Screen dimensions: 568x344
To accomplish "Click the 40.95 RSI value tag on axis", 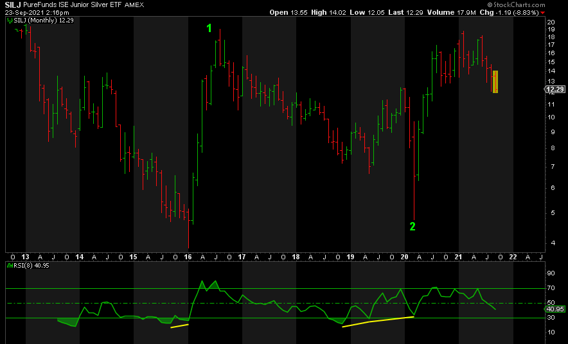I will 555,309.
